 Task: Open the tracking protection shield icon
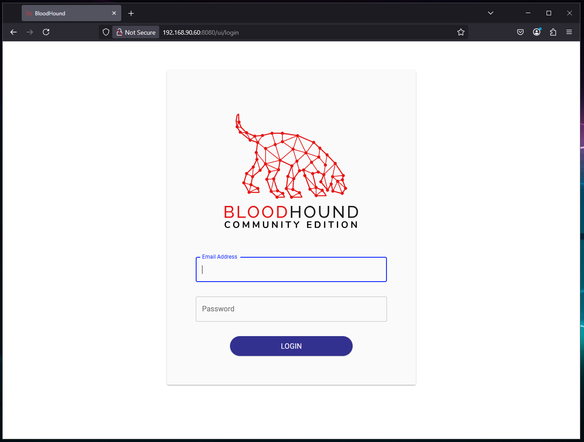click(106, 32)
